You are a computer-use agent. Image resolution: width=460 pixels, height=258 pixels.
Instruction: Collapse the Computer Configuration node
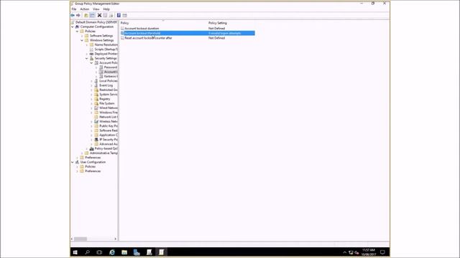[x=73, y=27]
